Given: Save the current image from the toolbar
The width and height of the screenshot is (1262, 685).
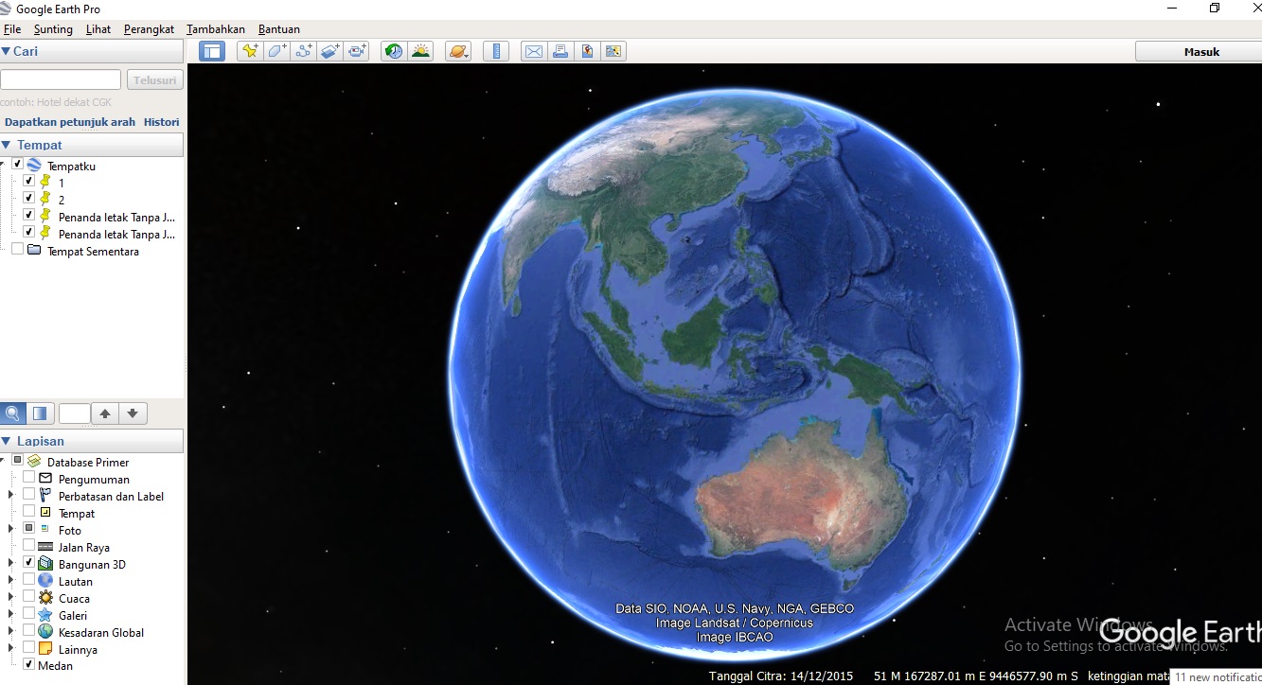Looking at the screenshot, I should 587,51.
